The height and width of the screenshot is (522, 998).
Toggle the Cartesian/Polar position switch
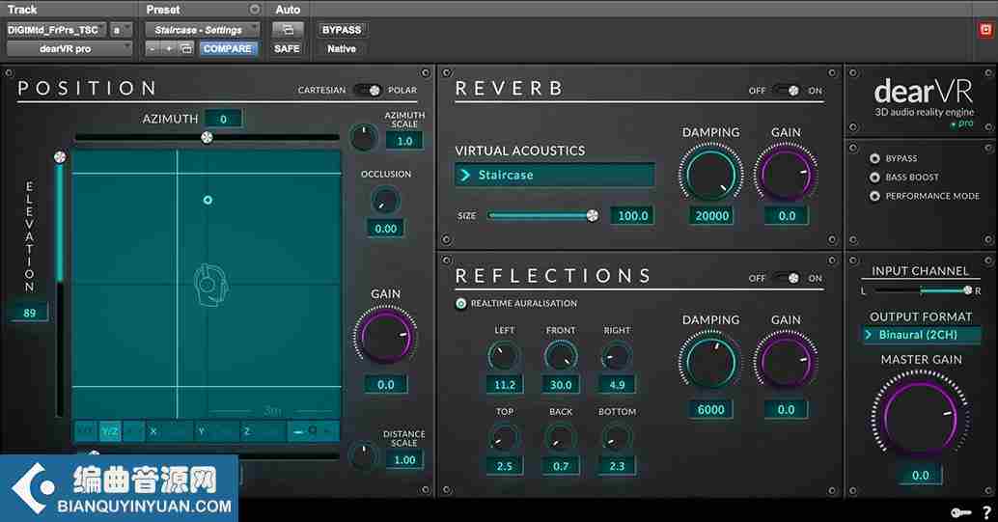point(367,91)
